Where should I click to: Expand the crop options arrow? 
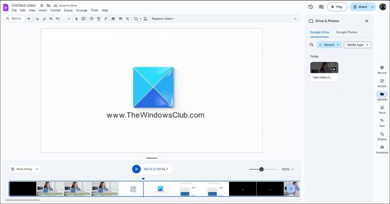(x=140, y=19)
